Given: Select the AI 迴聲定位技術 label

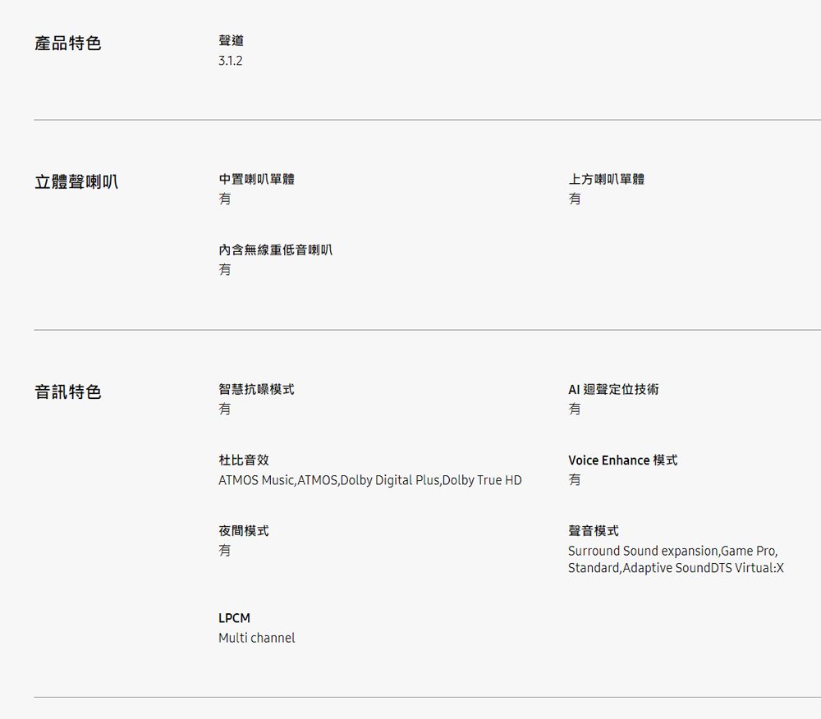Looking at the screenshot, I should [613, 389].
